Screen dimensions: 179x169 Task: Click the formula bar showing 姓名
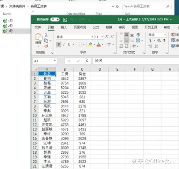click(x=135, y=61)
